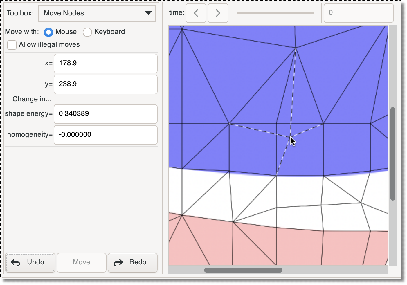Click the vertical canvas scrollbar thumb

[x=392, y=154]
